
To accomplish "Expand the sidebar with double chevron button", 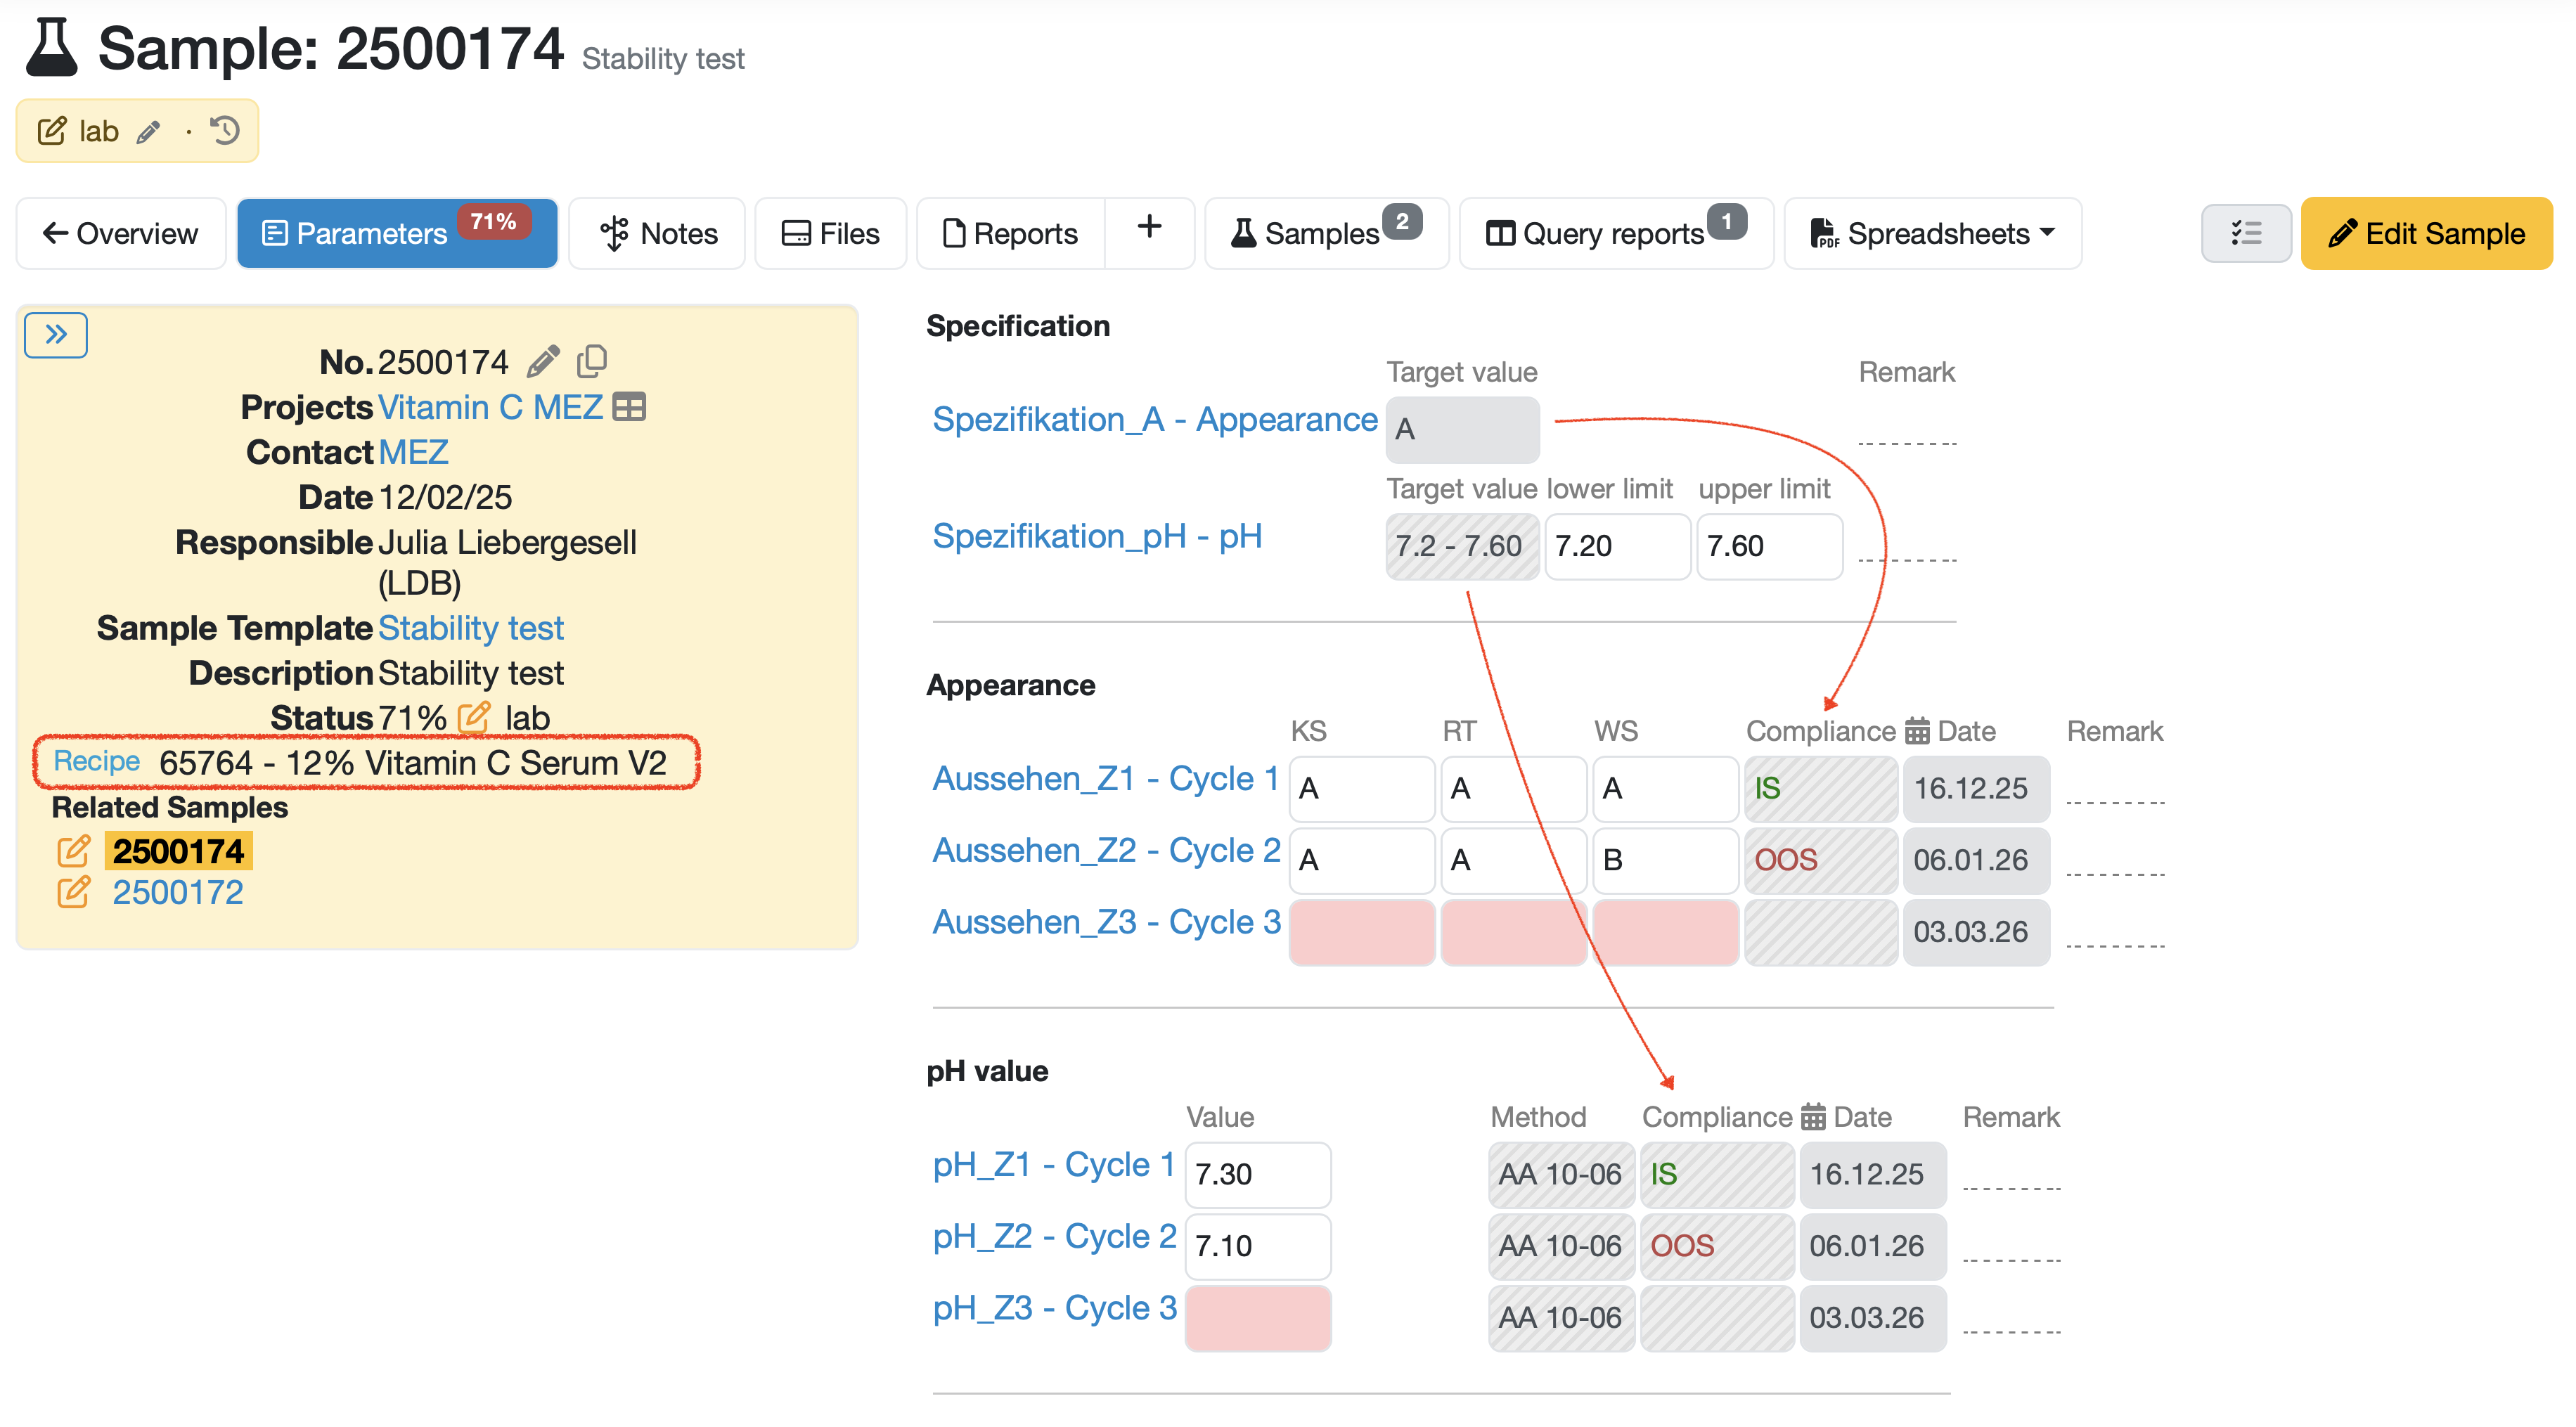I will (x=56, y=334).
